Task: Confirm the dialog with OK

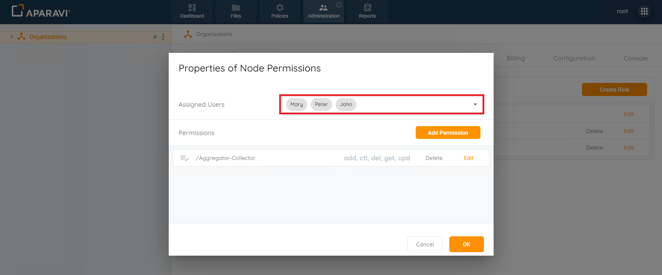Action: pyautogui.click(x=466, y=244)
